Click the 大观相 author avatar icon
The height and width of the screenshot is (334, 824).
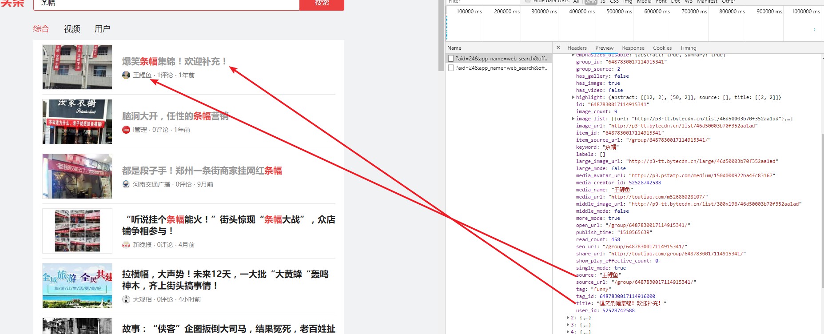coord(126,299)
